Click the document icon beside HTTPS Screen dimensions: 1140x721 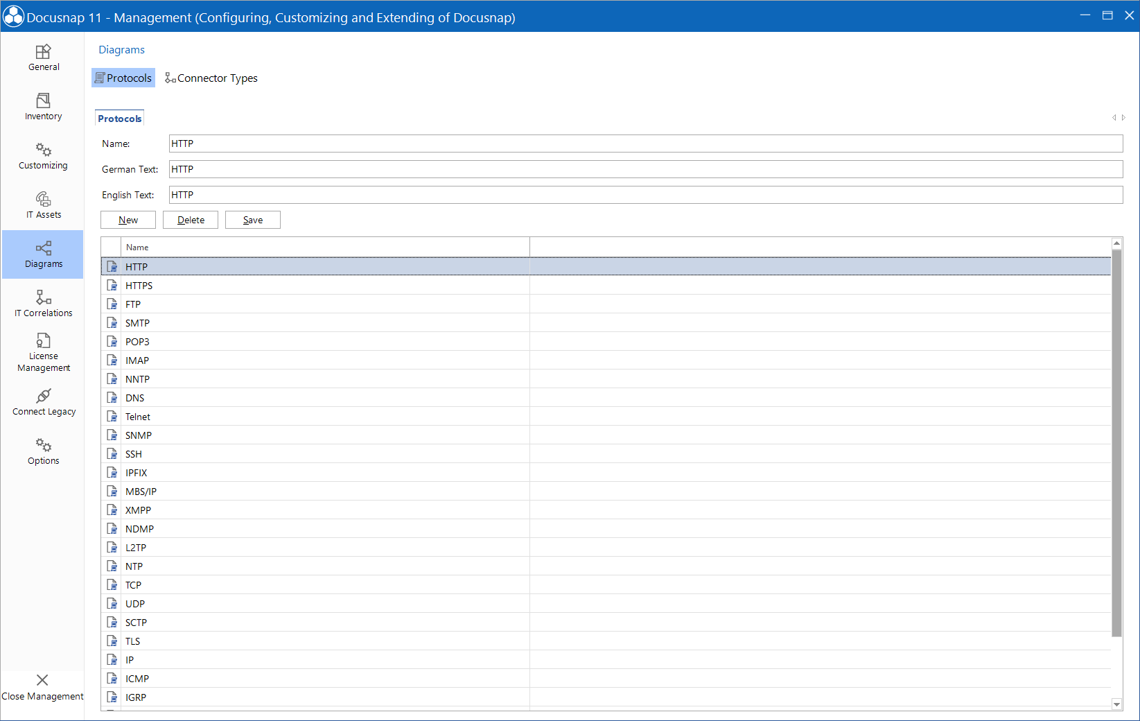[112, 285]
